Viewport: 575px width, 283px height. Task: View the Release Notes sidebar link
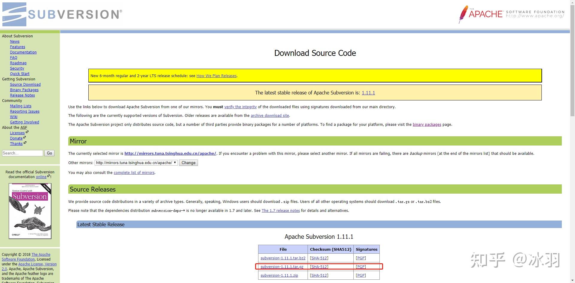22,95
